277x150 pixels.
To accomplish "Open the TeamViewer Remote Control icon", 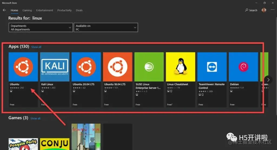I will pyautogui.click(x=212, y=67).
